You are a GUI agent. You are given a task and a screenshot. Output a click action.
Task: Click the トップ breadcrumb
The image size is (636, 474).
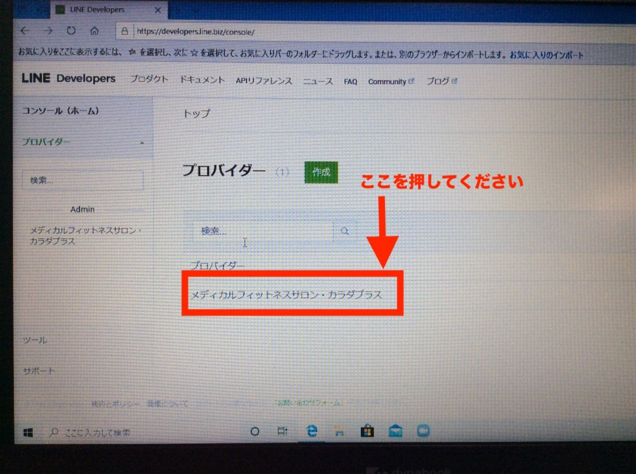pyautogui.click(x=196, y=114)
